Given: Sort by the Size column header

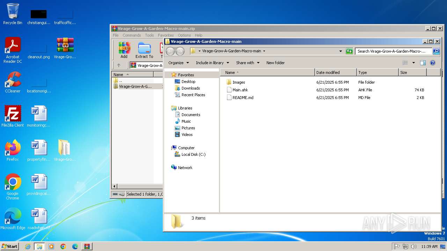Looking at the screenshot, I should point(412,73).
